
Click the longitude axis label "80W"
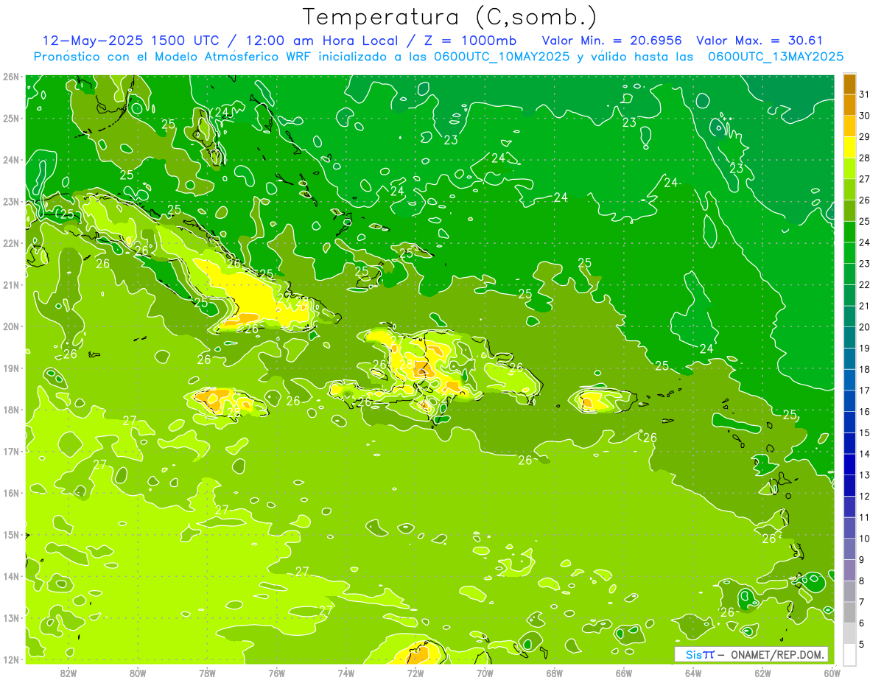(x=137, y=673)
